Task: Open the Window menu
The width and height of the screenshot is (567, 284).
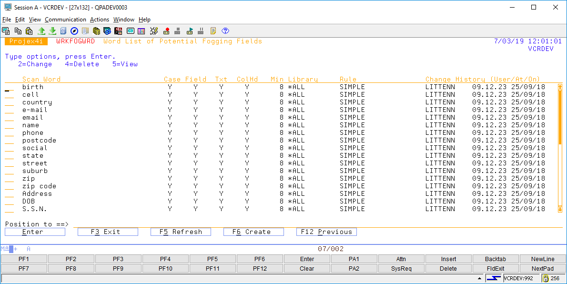Action: point(124,20)
